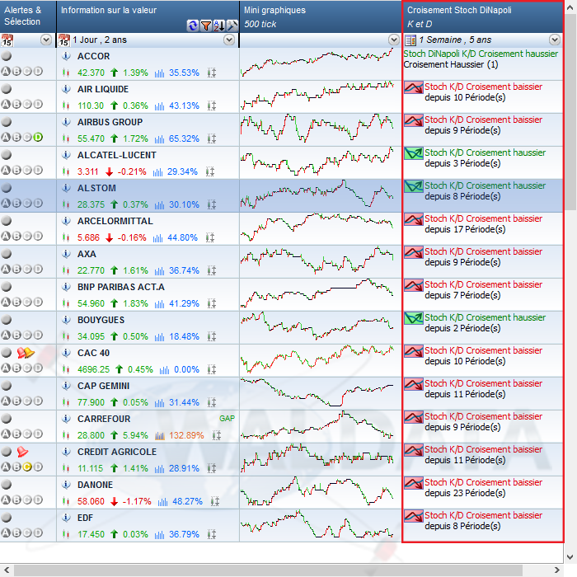The height and width of the screenshot is (577, 577).
Task: Toggle the D list on EDF row
Action: tap(38, 532)
